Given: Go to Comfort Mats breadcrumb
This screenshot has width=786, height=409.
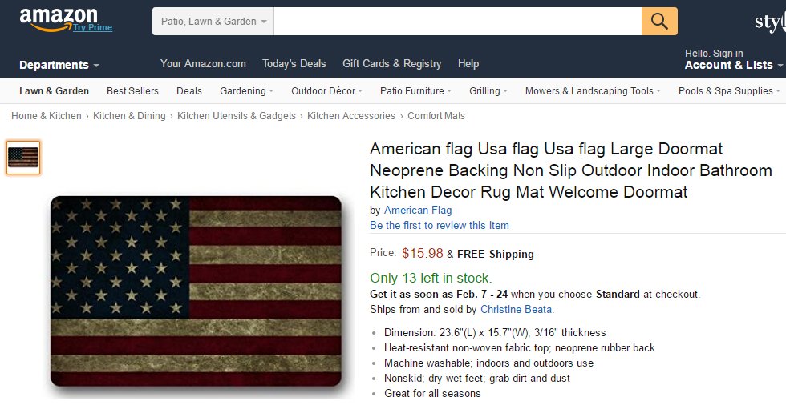Looking at the screenshot, I should point(436,115).
